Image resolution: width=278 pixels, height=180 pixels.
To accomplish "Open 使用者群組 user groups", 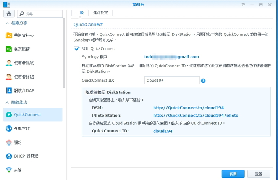I will (x=23, y=77).
